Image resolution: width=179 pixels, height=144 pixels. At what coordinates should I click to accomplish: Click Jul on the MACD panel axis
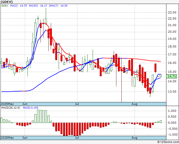point(77,138)
